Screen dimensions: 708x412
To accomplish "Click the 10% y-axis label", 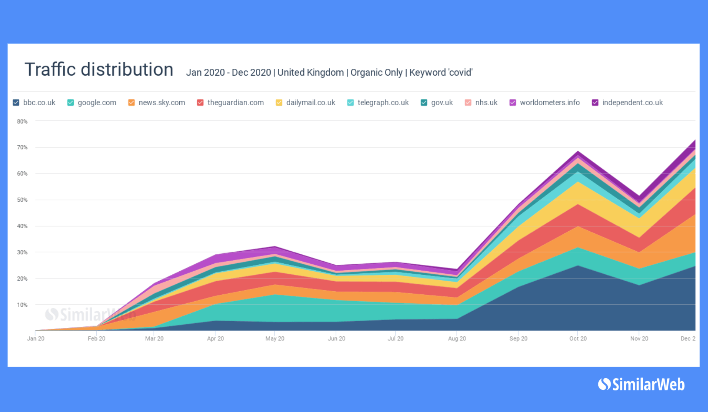I will point(22,305).
